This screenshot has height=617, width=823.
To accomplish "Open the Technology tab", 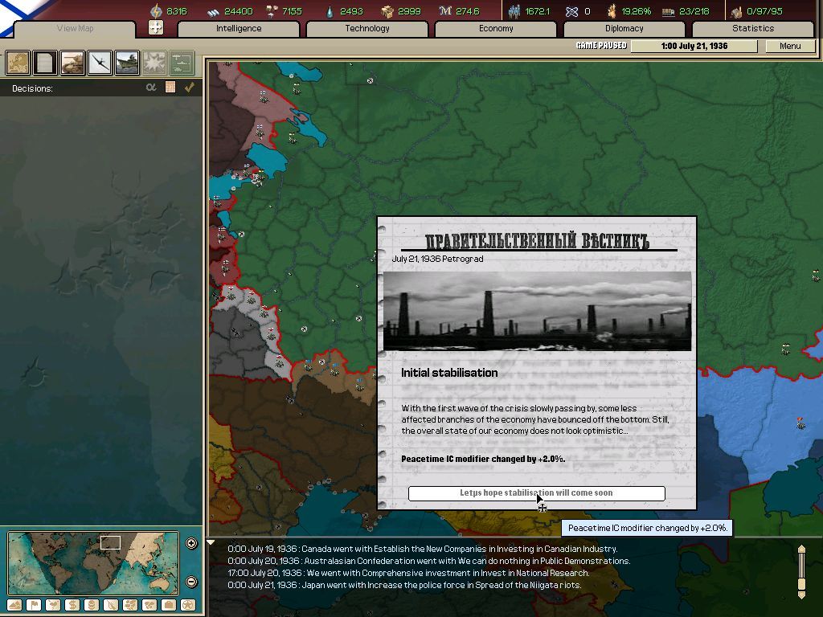I will [367, 29].
